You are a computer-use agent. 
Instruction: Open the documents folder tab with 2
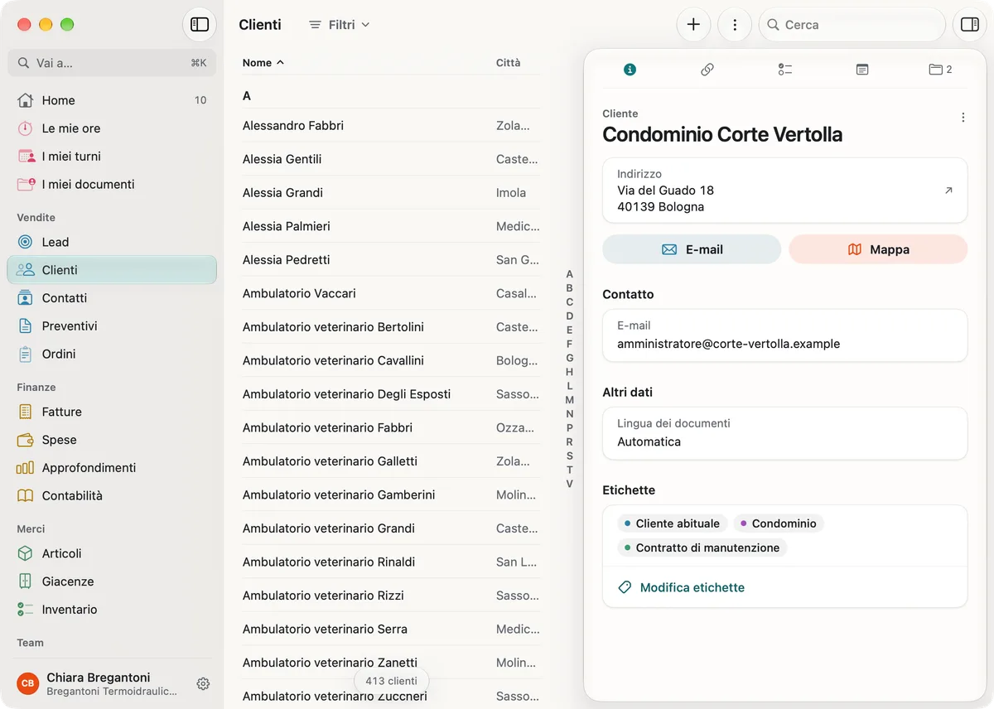pyautogui.click(x=940, y=70)
